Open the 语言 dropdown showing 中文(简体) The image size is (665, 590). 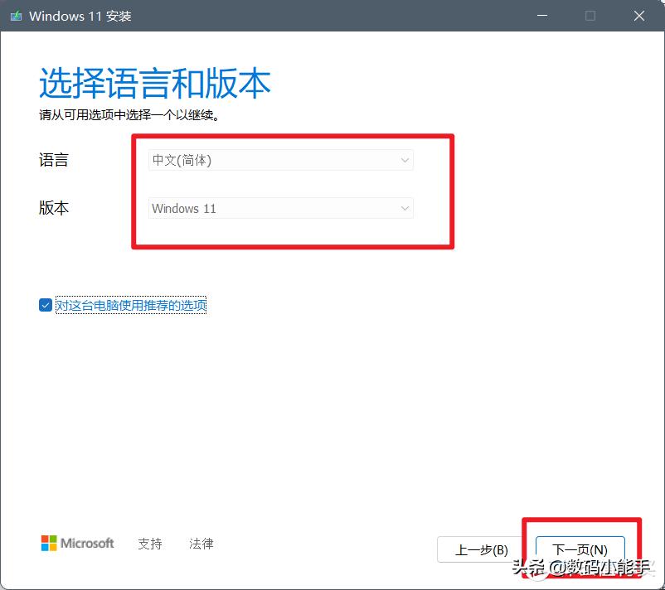tap(280, 160)
